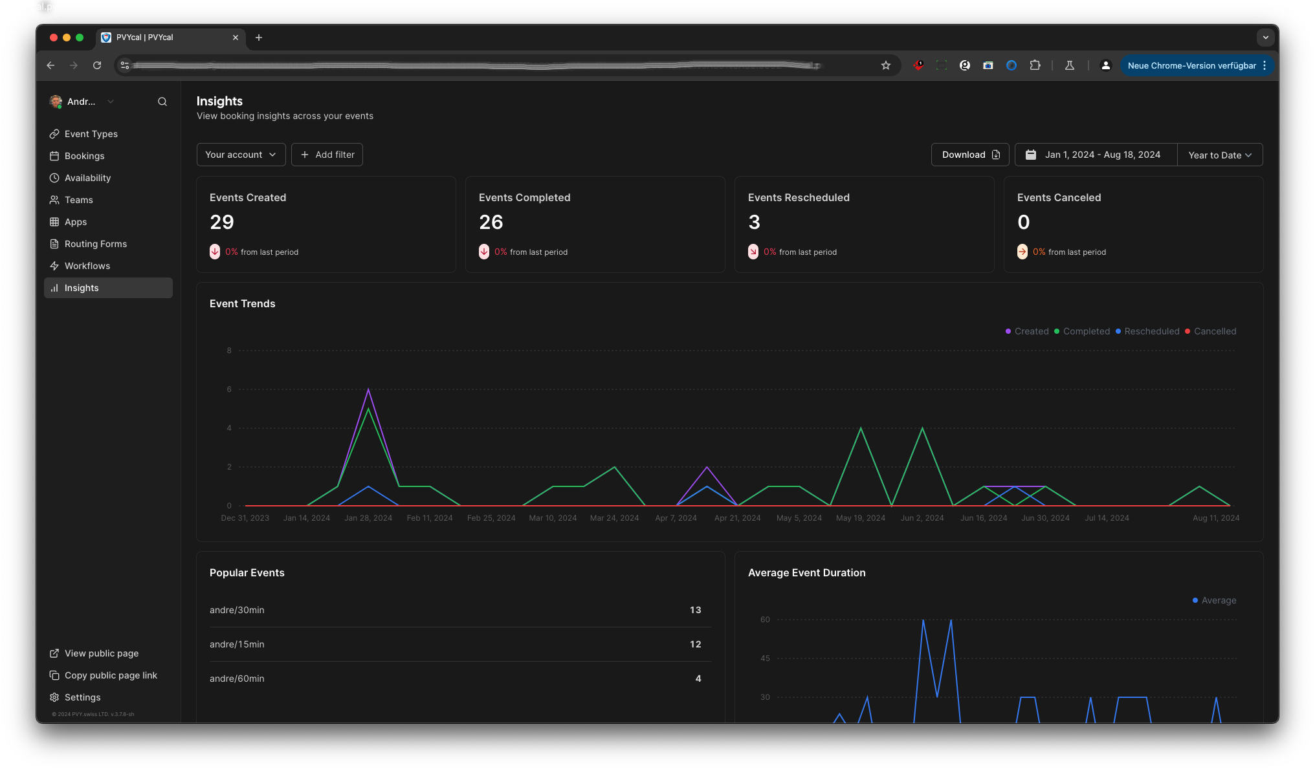The image size is (1315, 771).
Task: Click the Routing Forms document icon
Action: (54, 244)
